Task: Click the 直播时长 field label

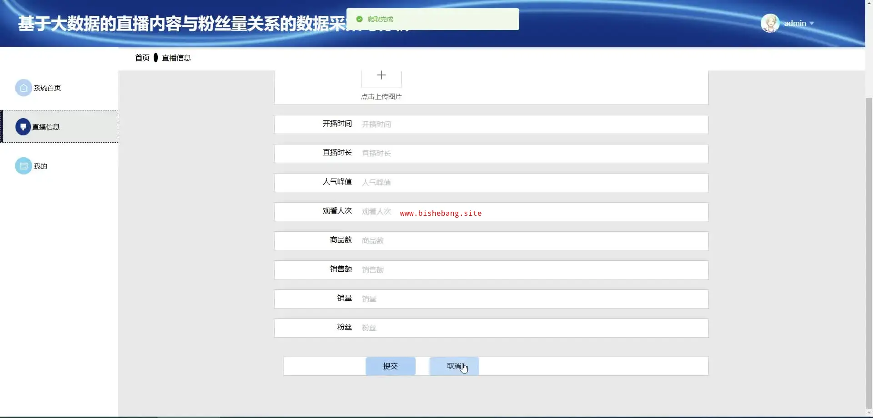Action: [337, 153]
